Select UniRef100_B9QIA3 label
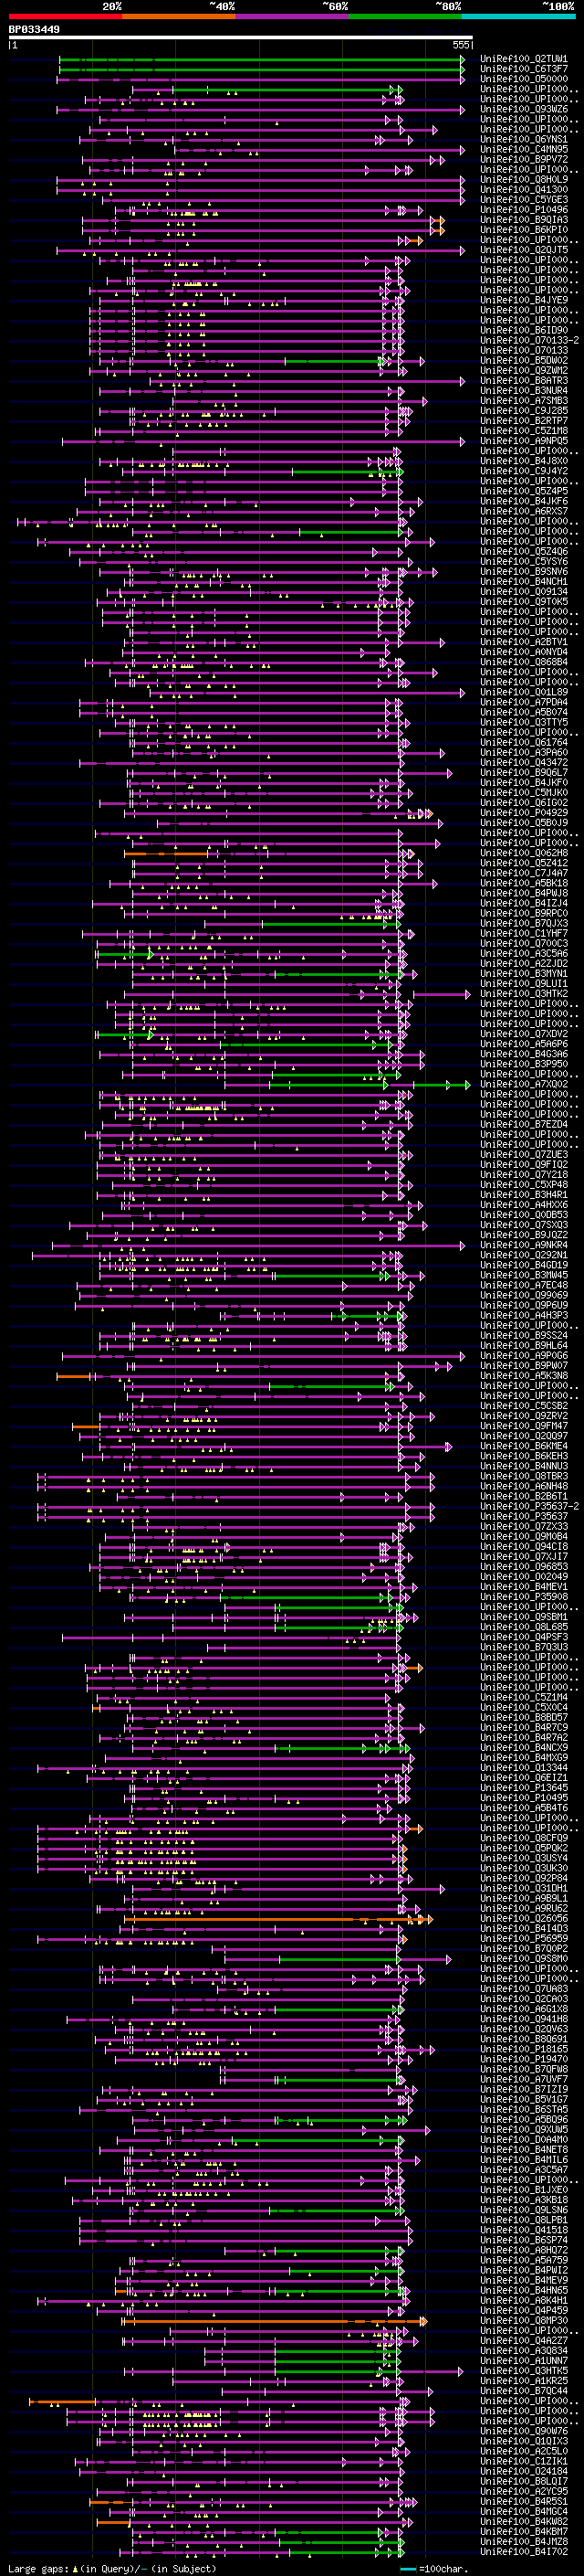This screenshot has height=2576, width=584. (x=523, y=219)
